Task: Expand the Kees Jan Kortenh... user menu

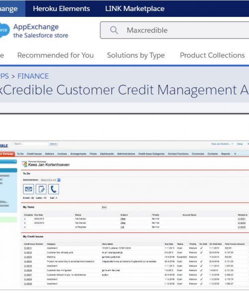Action: (x=222, y=144)
